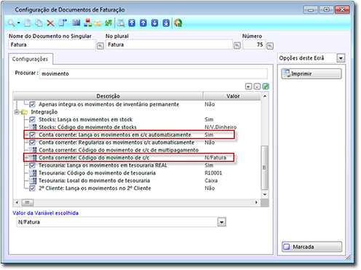Click the envelope with magnifier toolbar icon
The width and height of the screenshot is (361, 270).
(98, 23)
